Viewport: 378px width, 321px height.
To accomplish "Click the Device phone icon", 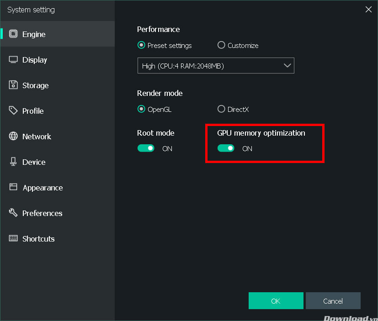I will point(13,162).
